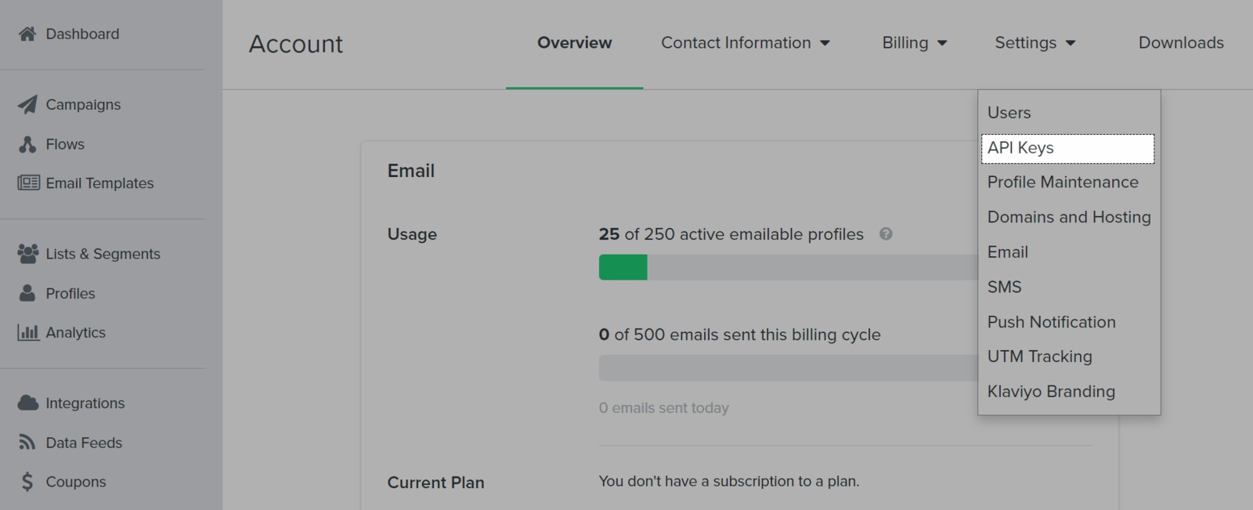Click the Integrations cloud icon

click(28, 403)
